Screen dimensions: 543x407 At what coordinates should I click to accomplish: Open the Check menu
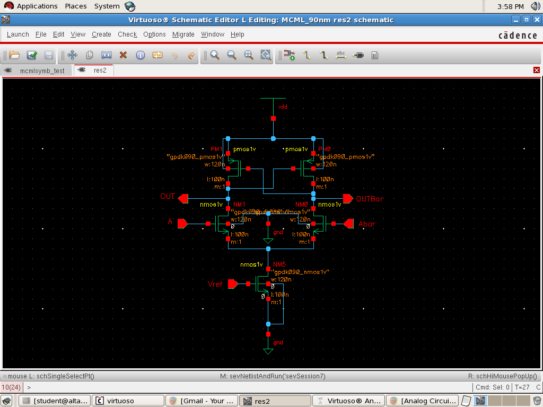click(x=127, y=34)
